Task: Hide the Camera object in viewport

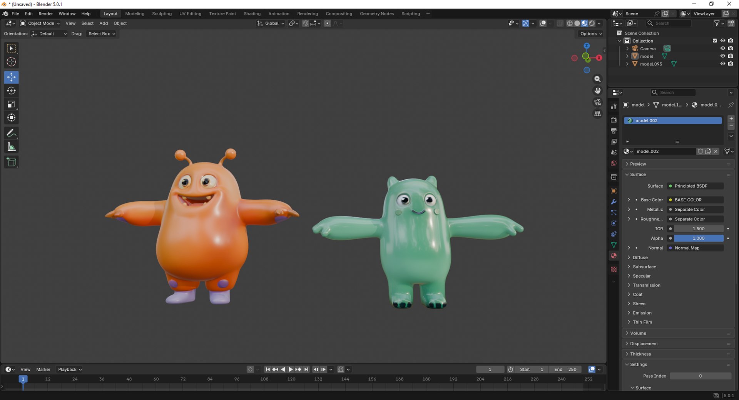Action: [722, 48]
